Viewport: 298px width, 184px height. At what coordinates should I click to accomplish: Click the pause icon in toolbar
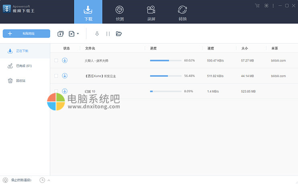tap(108, 34)
